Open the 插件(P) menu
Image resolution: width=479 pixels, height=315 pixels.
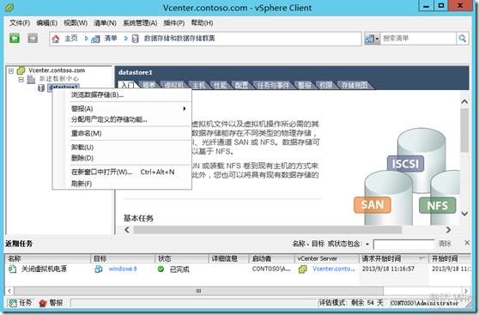pyautogui.click(x=173, y=23)
